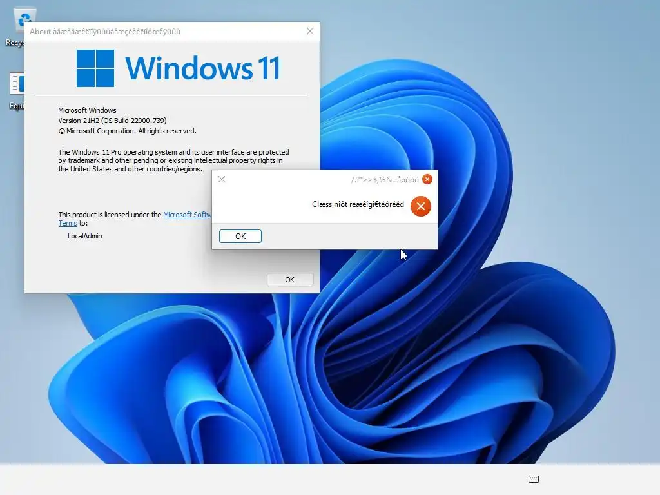Click the large red error icon
660x495 pixels.
(x=420, y=206)
